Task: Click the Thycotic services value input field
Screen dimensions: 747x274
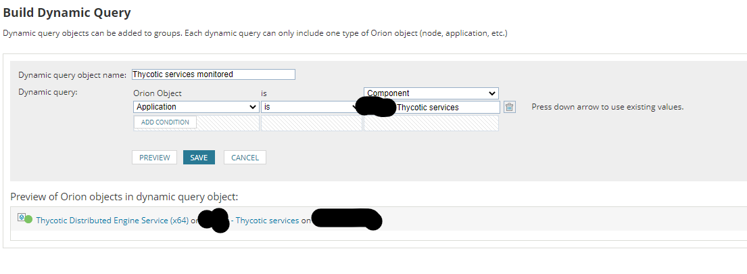Action: click(432, 107)
